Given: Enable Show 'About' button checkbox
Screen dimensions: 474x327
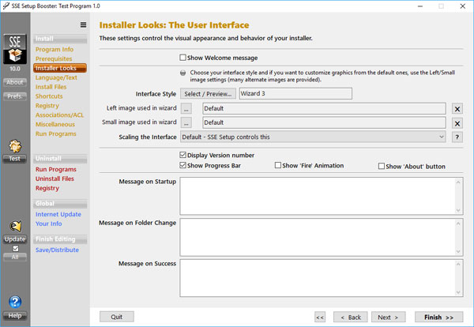Looking at the screenshot, I should coord(382,166).
